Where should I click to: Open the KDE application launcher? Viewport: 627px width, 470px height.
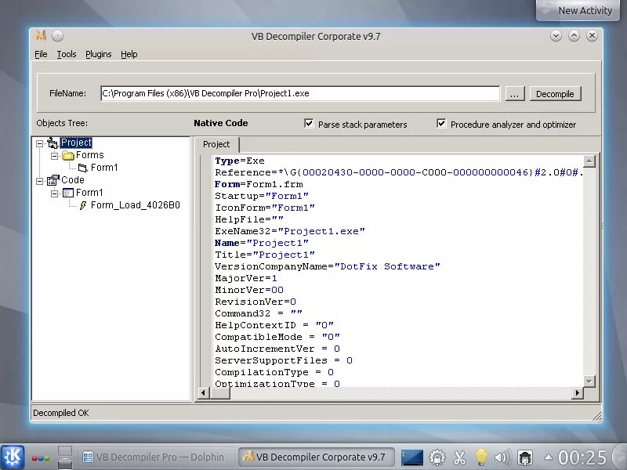pyautogui.click(x=13, y=457)
